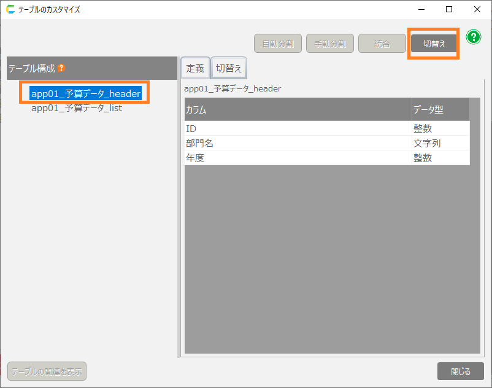Open the 切替え tab next to 定義

tap(229, 68)
